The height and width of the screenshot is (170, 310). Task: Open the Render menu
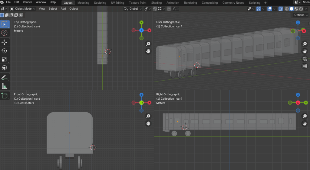pos(27,2)
